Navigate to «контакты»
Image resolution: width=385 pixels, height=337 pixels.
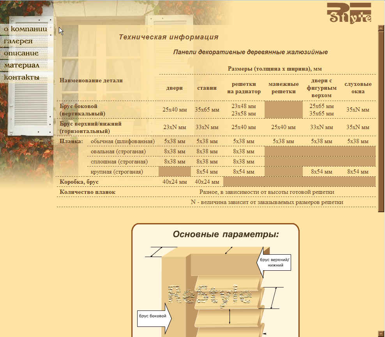point(22,77)
